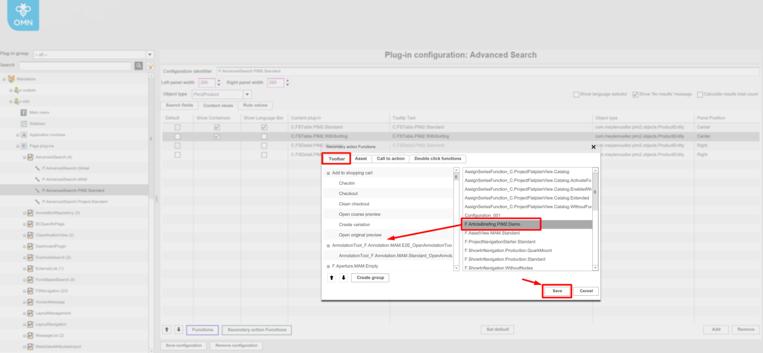Click the Save button in dialog

pyautogui.click(x=557, y=291)
